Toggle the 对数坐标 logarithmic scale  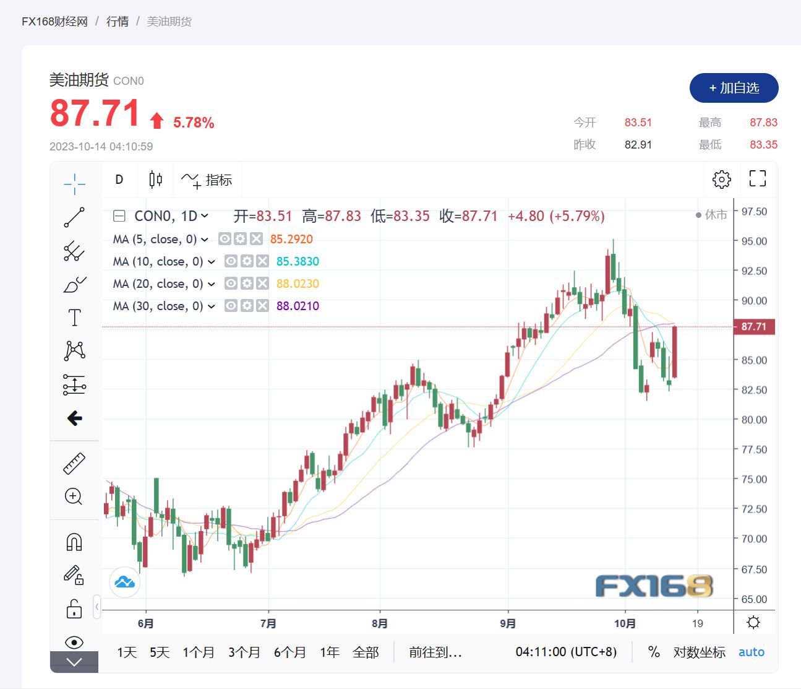(x=700, y=652)
